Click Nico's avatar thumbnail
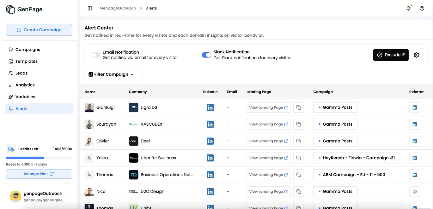433x209 pixels. (x=89, y=191)
